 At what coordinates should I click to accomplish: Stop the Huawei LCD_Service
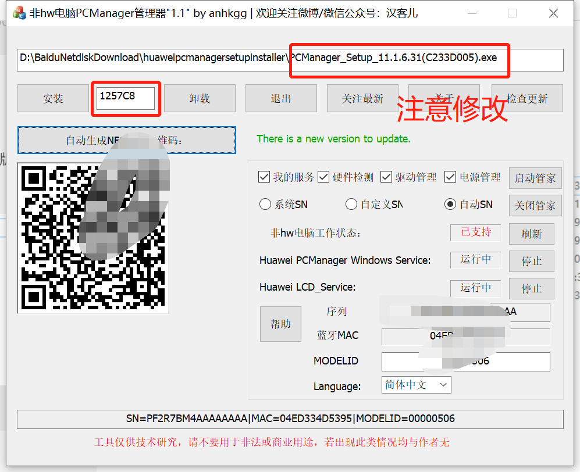[x=531, y=288]
